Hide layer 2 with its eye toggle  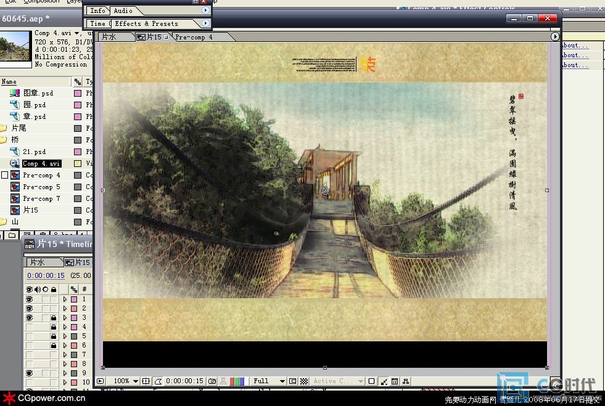point(30,309)
